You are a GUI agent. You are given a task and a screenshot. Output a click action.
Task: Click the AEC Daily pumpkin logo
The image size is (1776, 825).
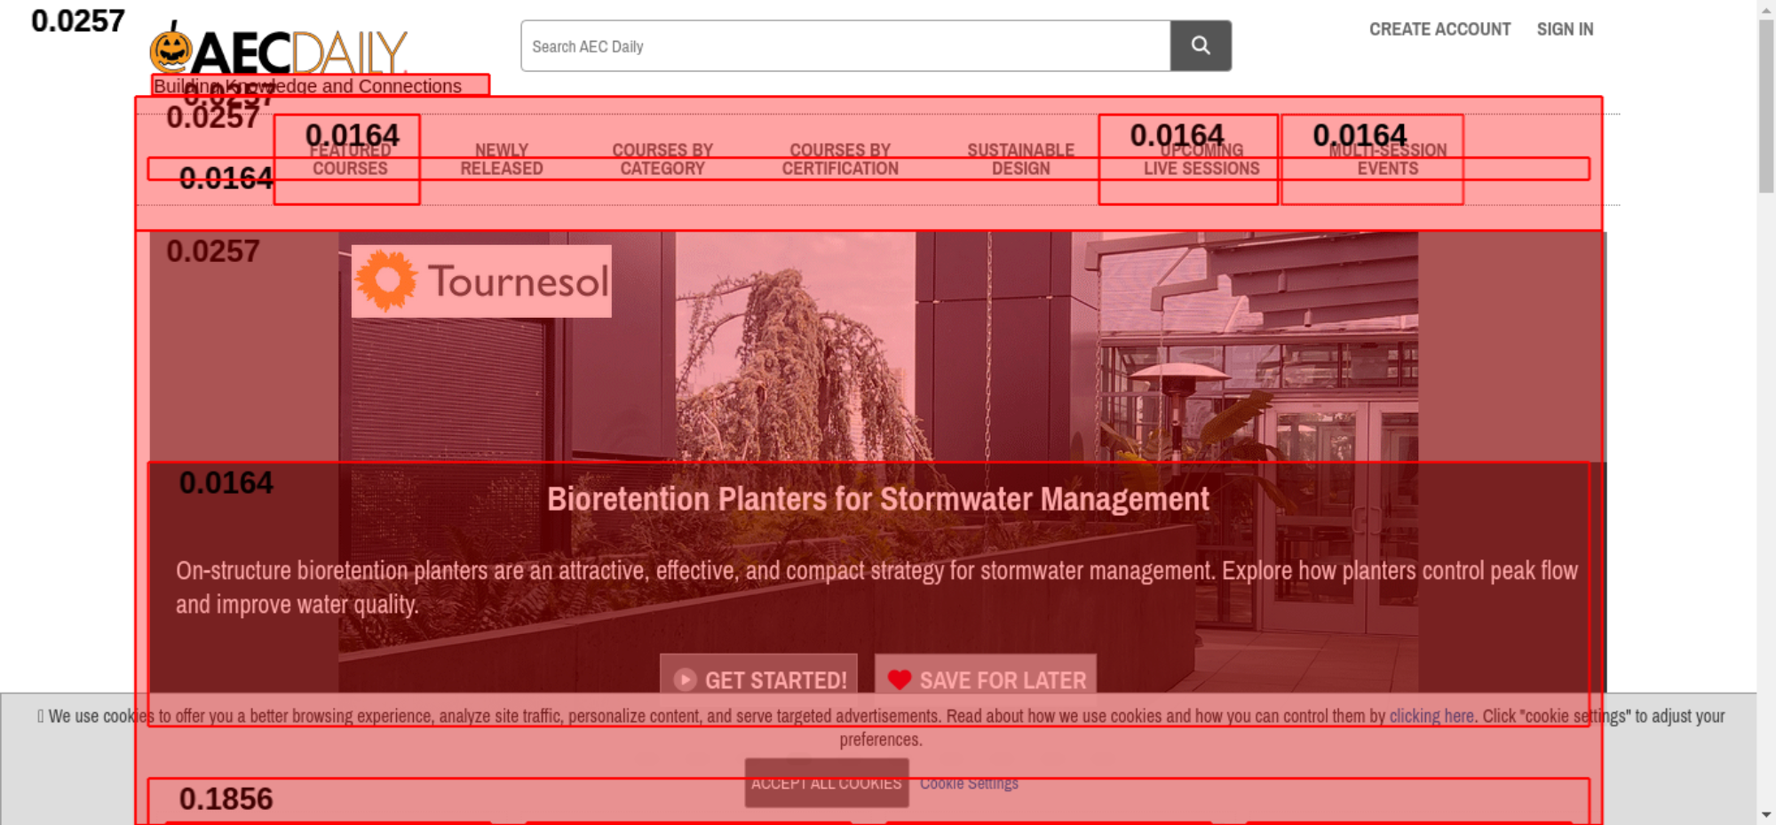click(277, 52)
